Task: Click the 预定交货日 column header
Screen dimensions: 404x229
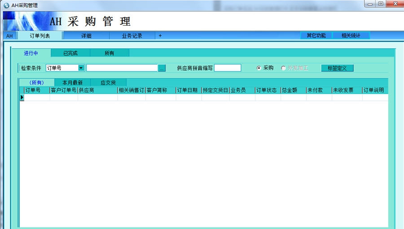Action: point(215,91)
